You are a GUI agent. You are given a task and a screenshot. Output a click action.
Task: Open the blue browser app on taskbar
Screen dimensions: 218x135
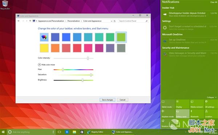click(67, 132)
